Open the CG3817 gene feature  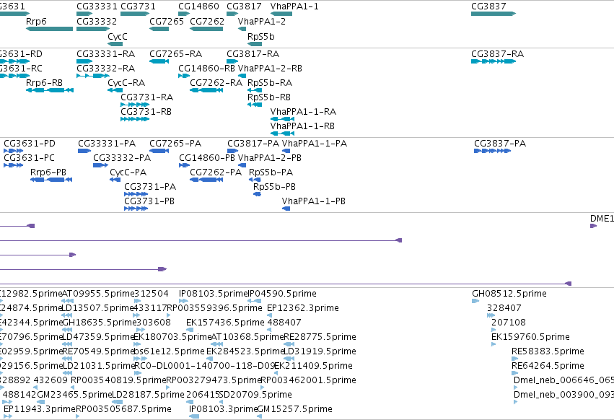pos(232,14)
